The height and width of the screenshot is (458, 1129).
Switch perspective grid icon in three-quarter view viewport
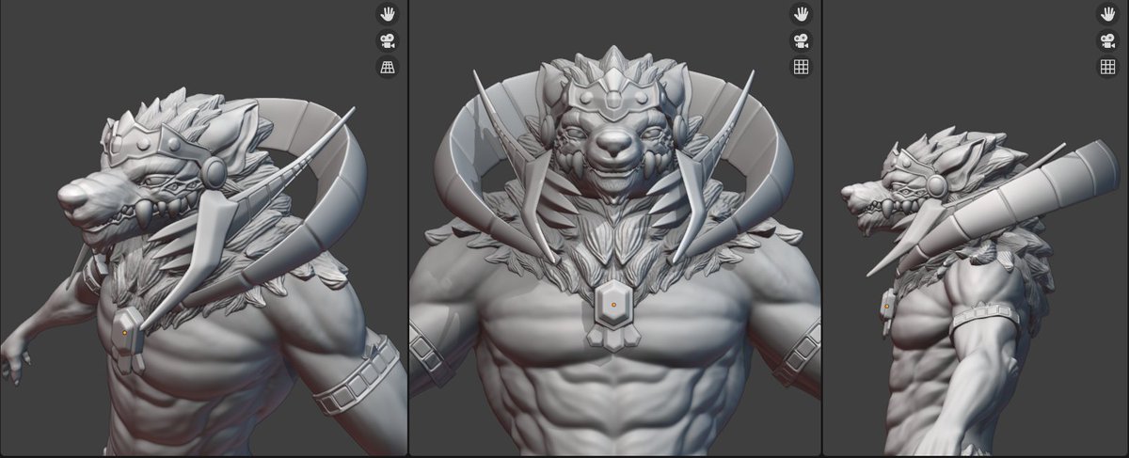click(387, 67)
